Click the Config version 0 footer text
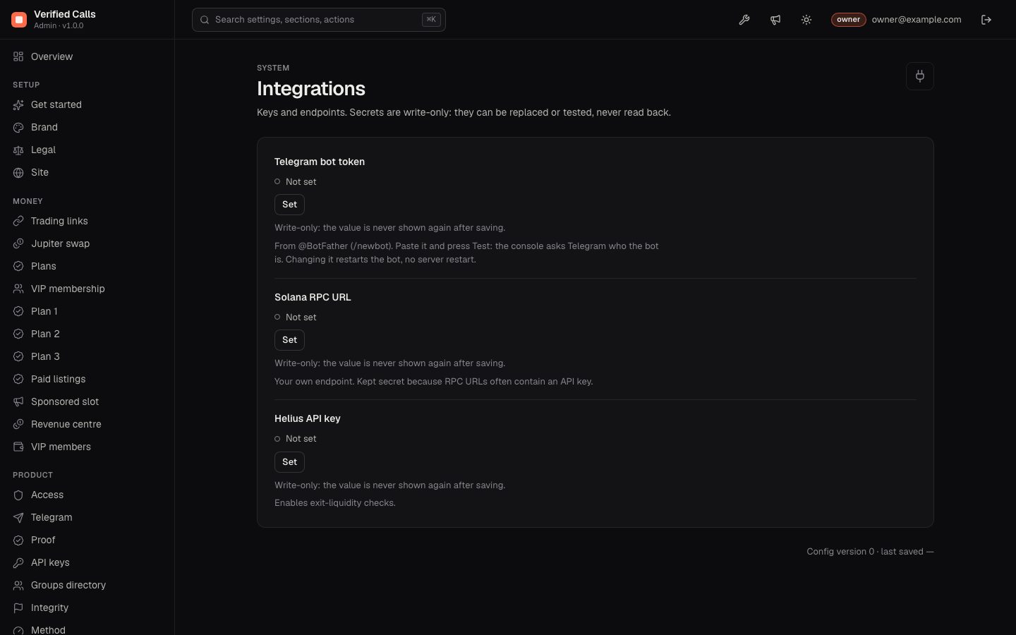The width and height of the screenshot is (1016, 635). (870, 552)
